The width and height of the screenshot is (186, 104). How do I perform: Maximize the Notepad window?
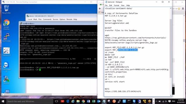tap(163, 2)
